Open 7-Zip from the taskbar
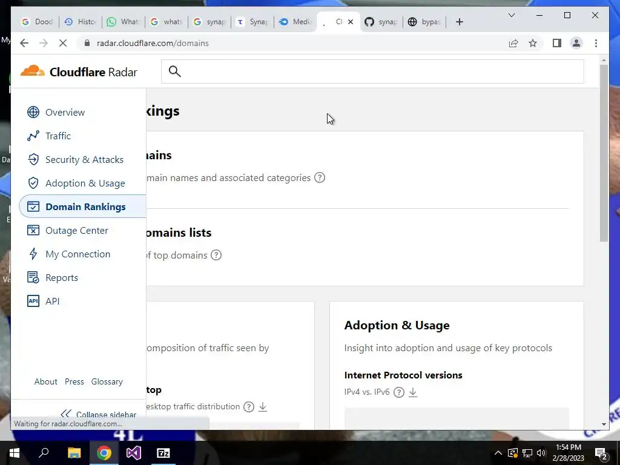The height and width of the screenshot is (465, 620). point(163,453)
